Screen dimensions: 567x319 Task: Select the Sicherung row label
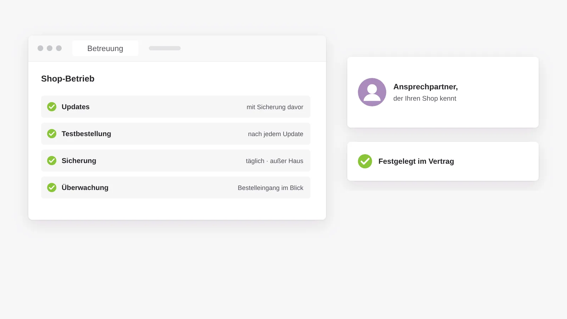[79, 161]
